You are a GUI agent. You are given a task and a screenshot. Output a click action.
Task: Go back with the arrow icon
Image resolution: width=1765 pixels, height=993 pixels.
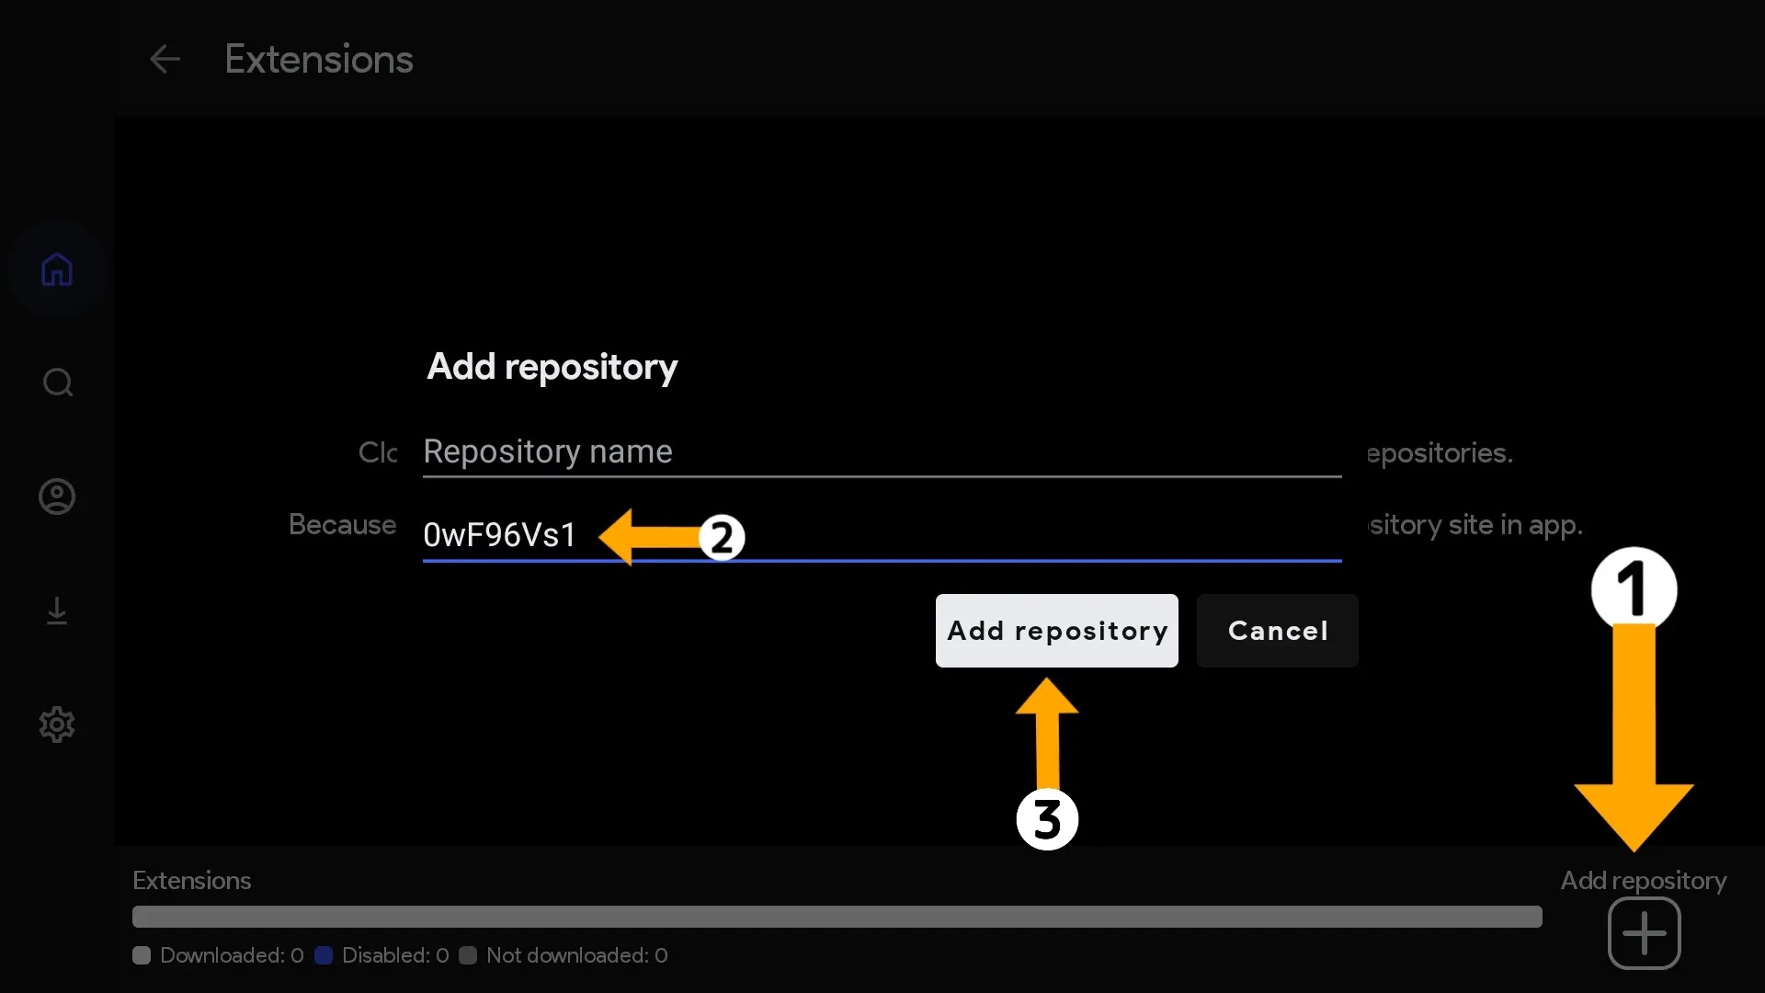(x=165, y=60)
